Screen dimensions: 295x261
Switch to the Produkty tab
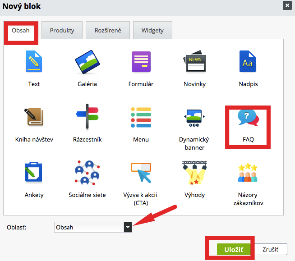(62, 31)
